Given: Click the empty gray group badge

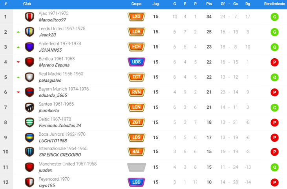Looking at the screenshot, I should tap(136, 167).
